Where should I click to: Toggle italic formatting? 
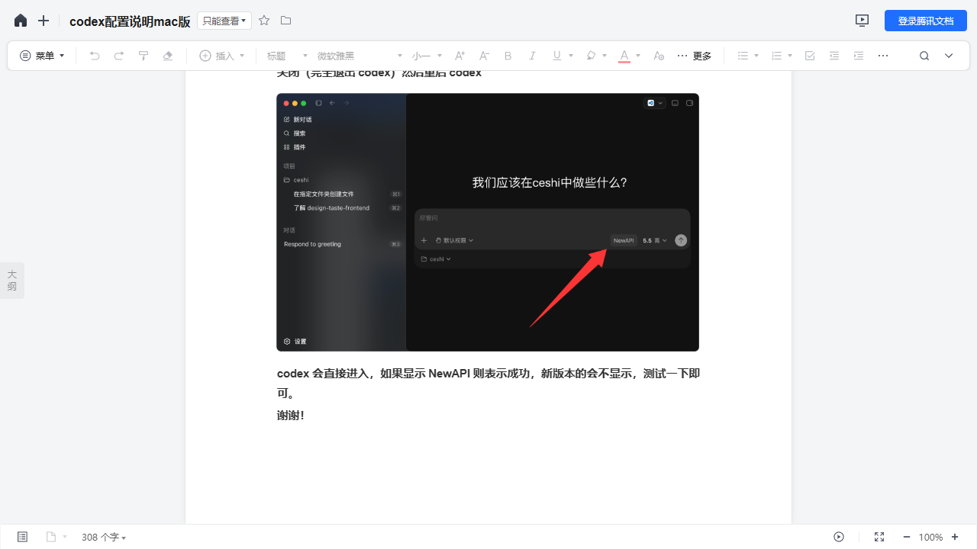(x=533, y=56)
